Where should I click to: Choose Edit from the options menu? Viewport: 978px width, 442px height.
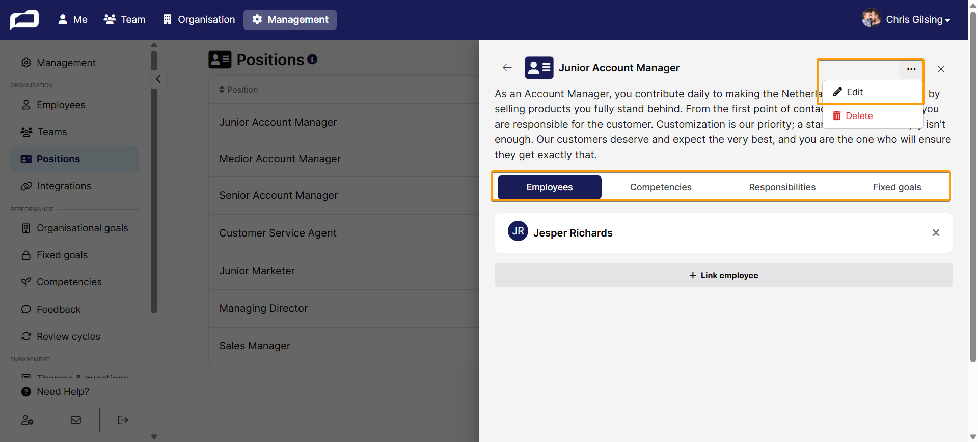pos(873,92)
